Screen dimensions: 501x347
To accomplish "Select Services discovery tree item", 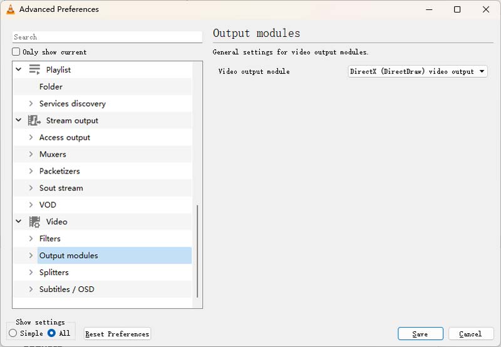I will click(x=72, y=103).
